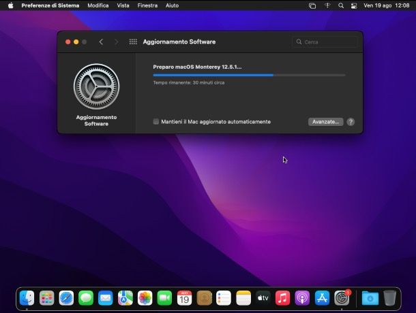Open the Trash in the Dock

point(389,298)
